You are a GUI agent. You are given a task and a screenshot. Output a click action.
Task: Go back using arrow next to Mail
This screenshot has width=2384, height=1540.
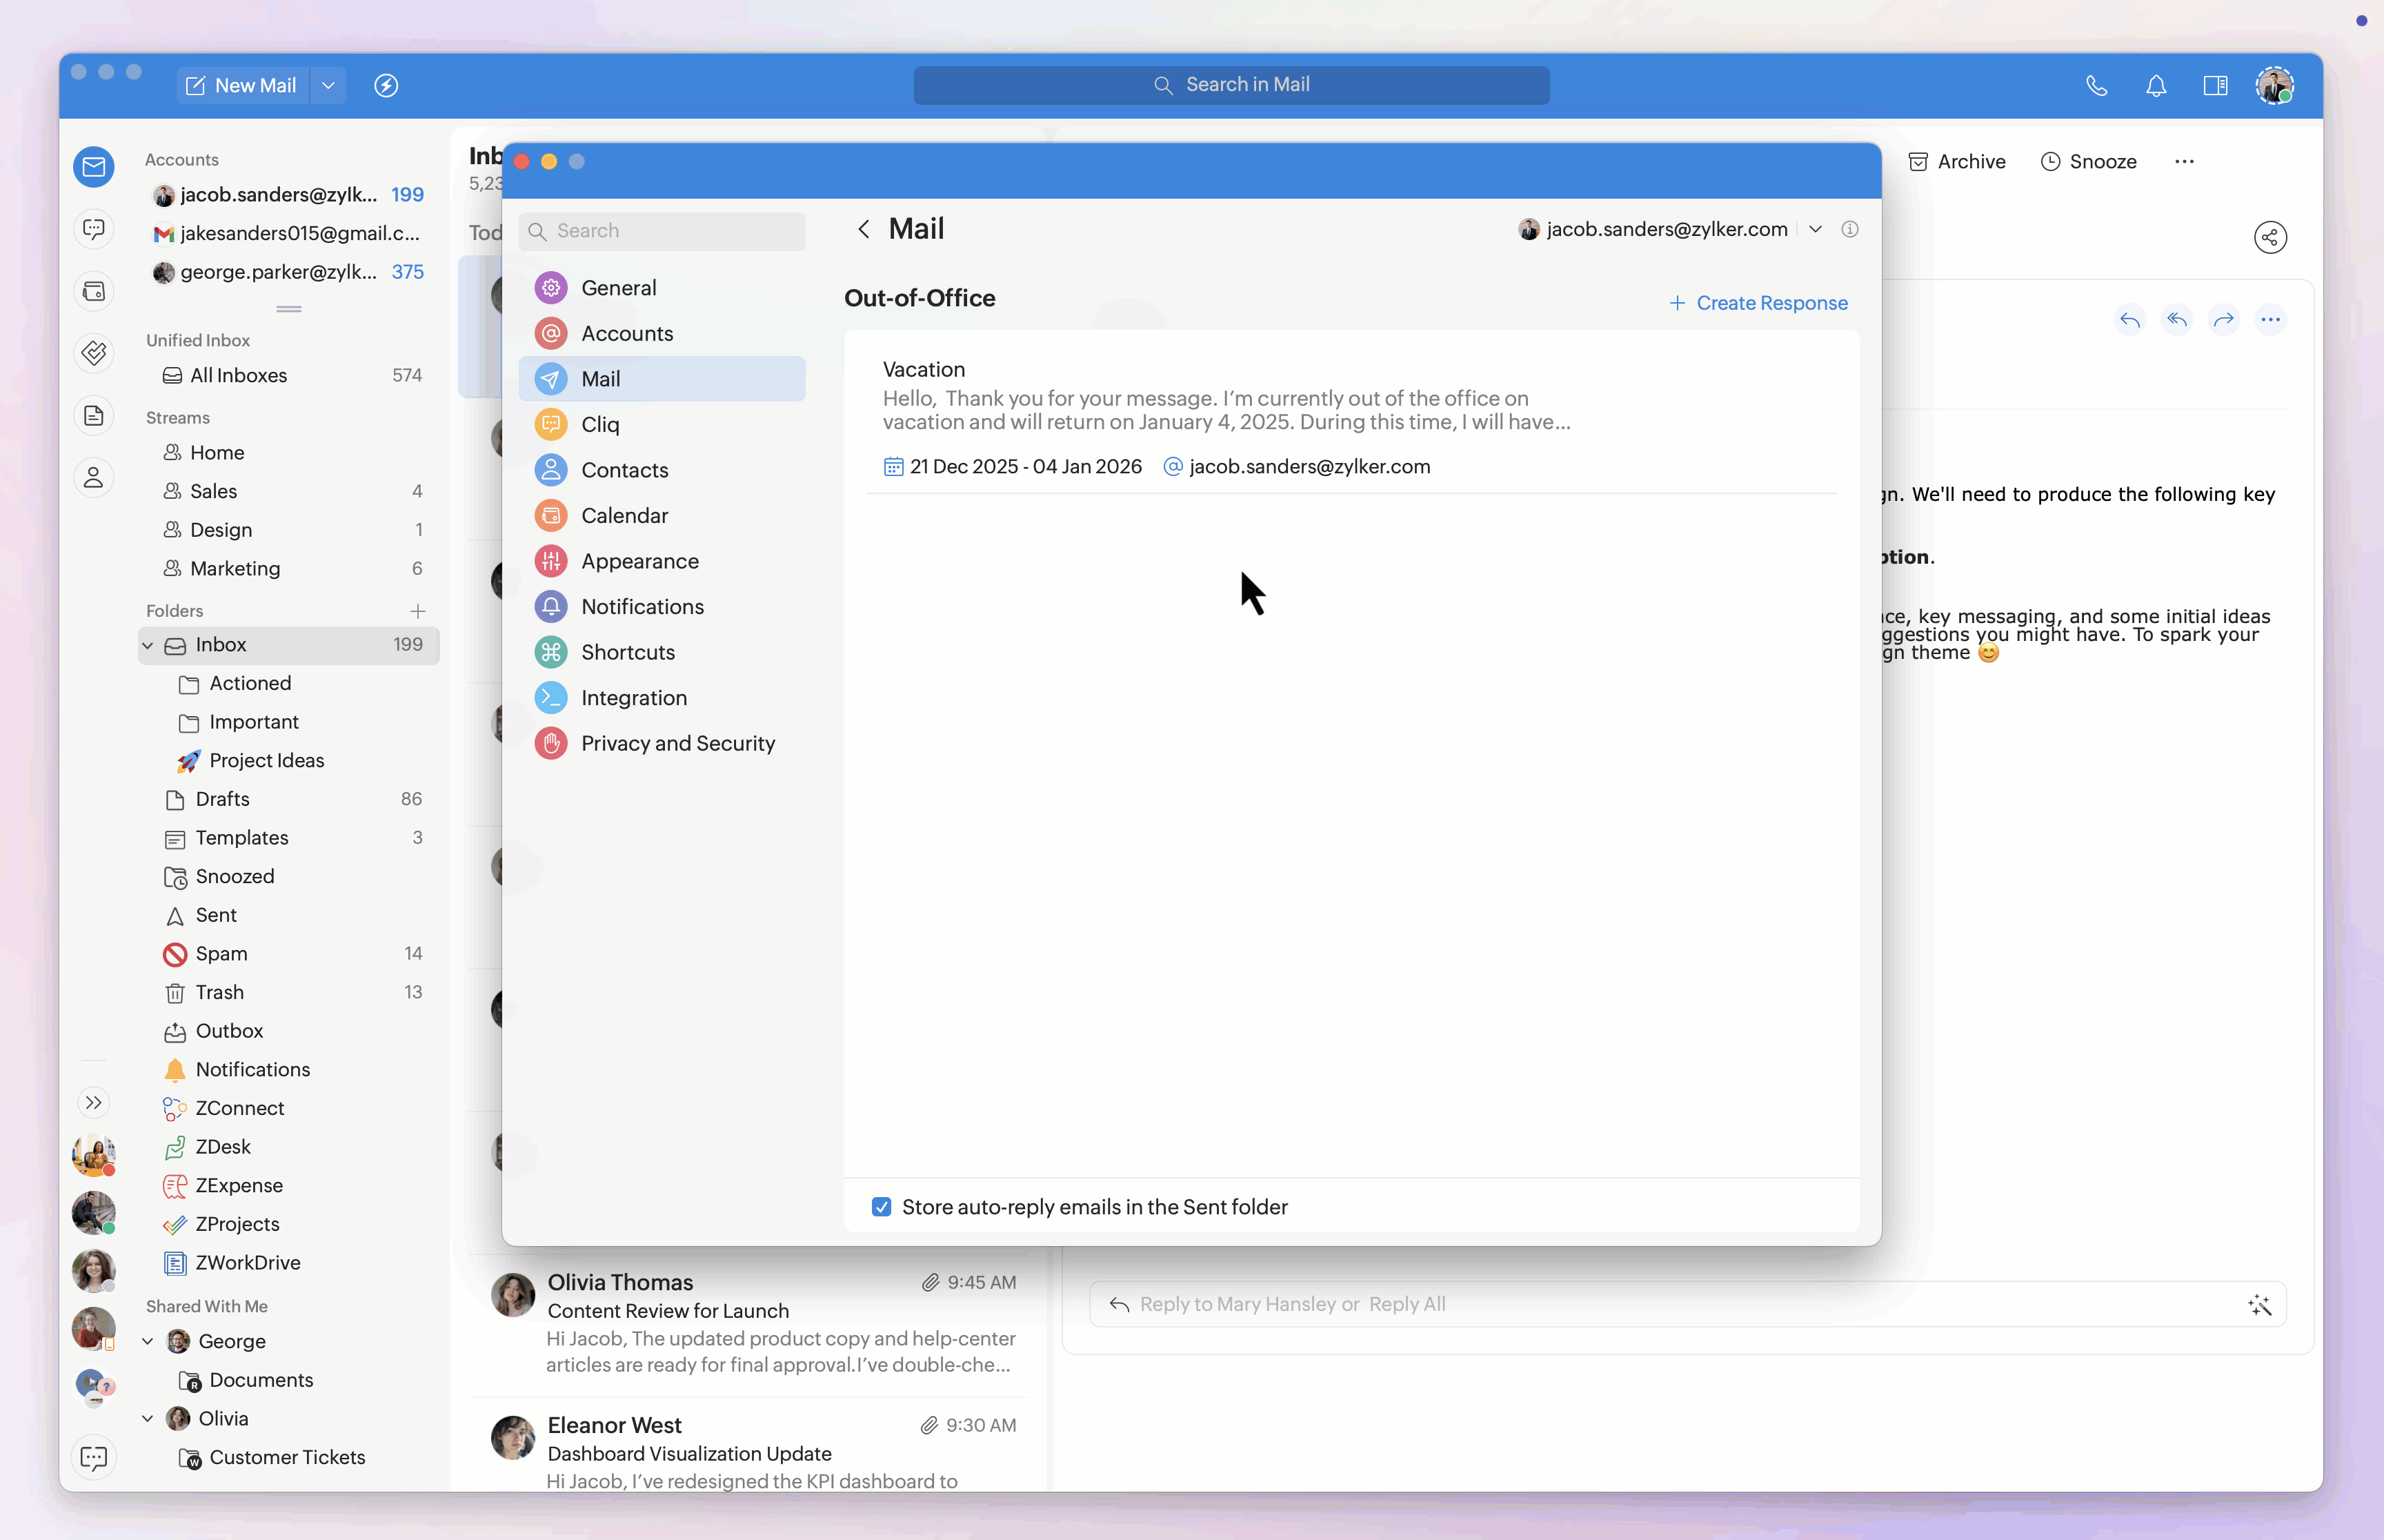[864, 230]
